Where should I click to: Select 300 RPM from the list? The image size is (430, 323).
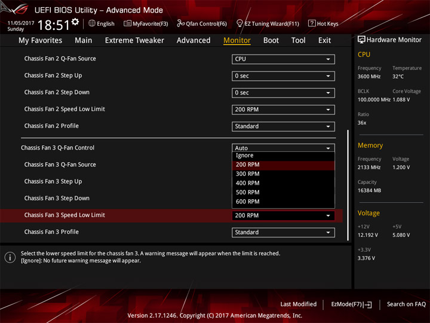point(283,174)
